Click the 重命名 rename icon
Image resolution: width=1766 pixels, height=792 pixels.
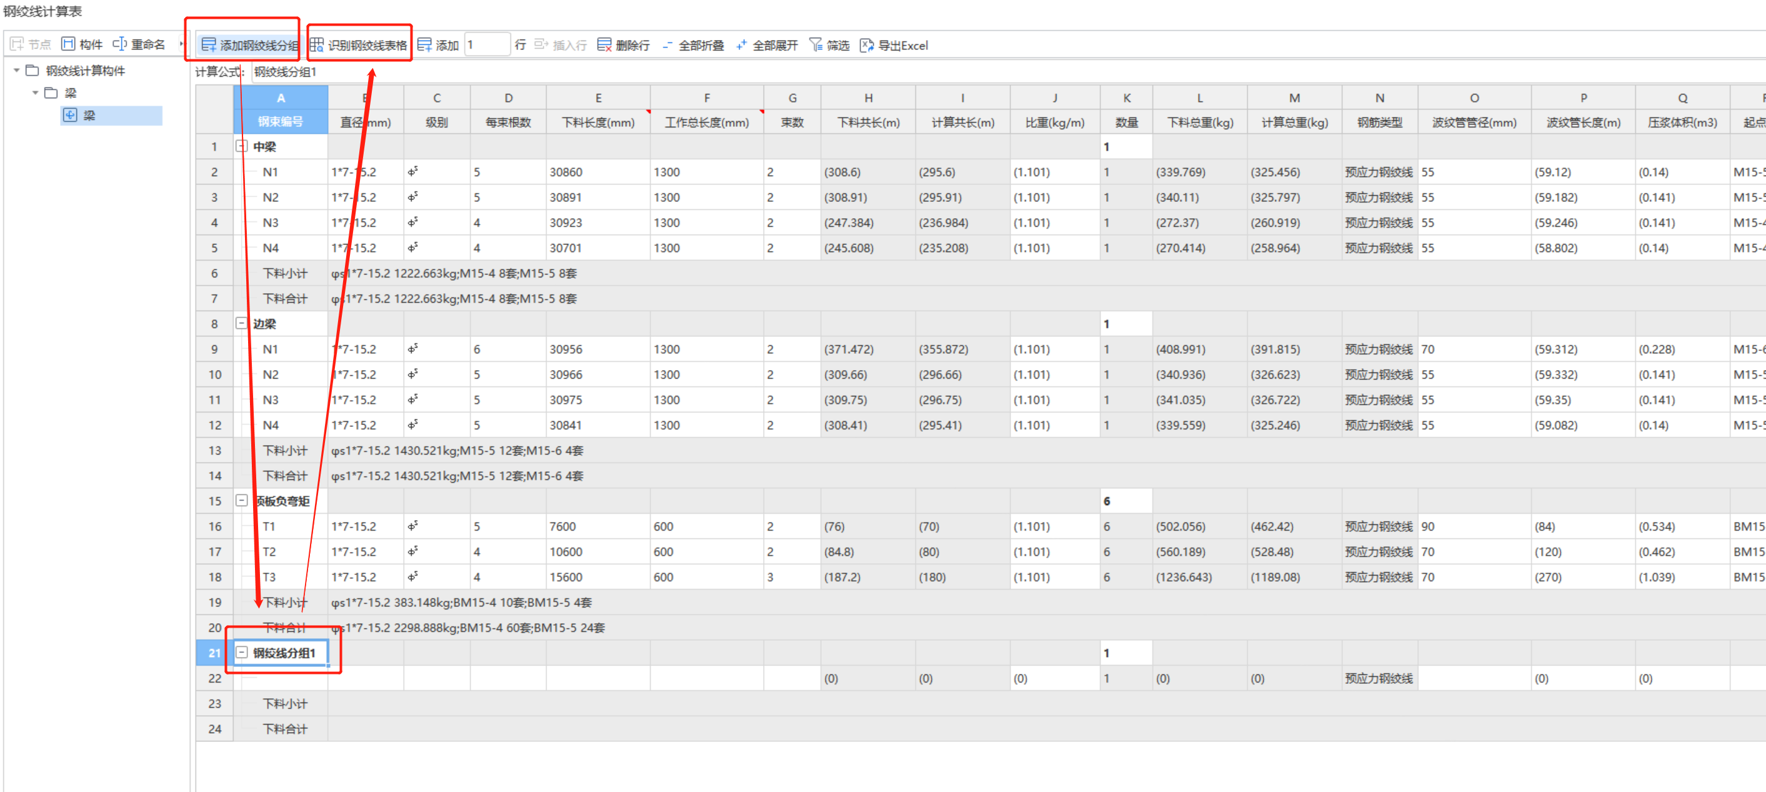[x=119, y=44]
